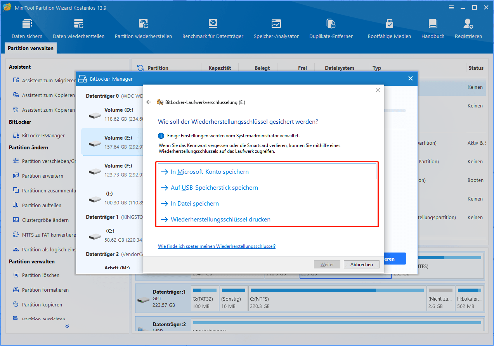
Task: Select drive (C:) in BitLocker-Manager
Action: click(112, 235)
